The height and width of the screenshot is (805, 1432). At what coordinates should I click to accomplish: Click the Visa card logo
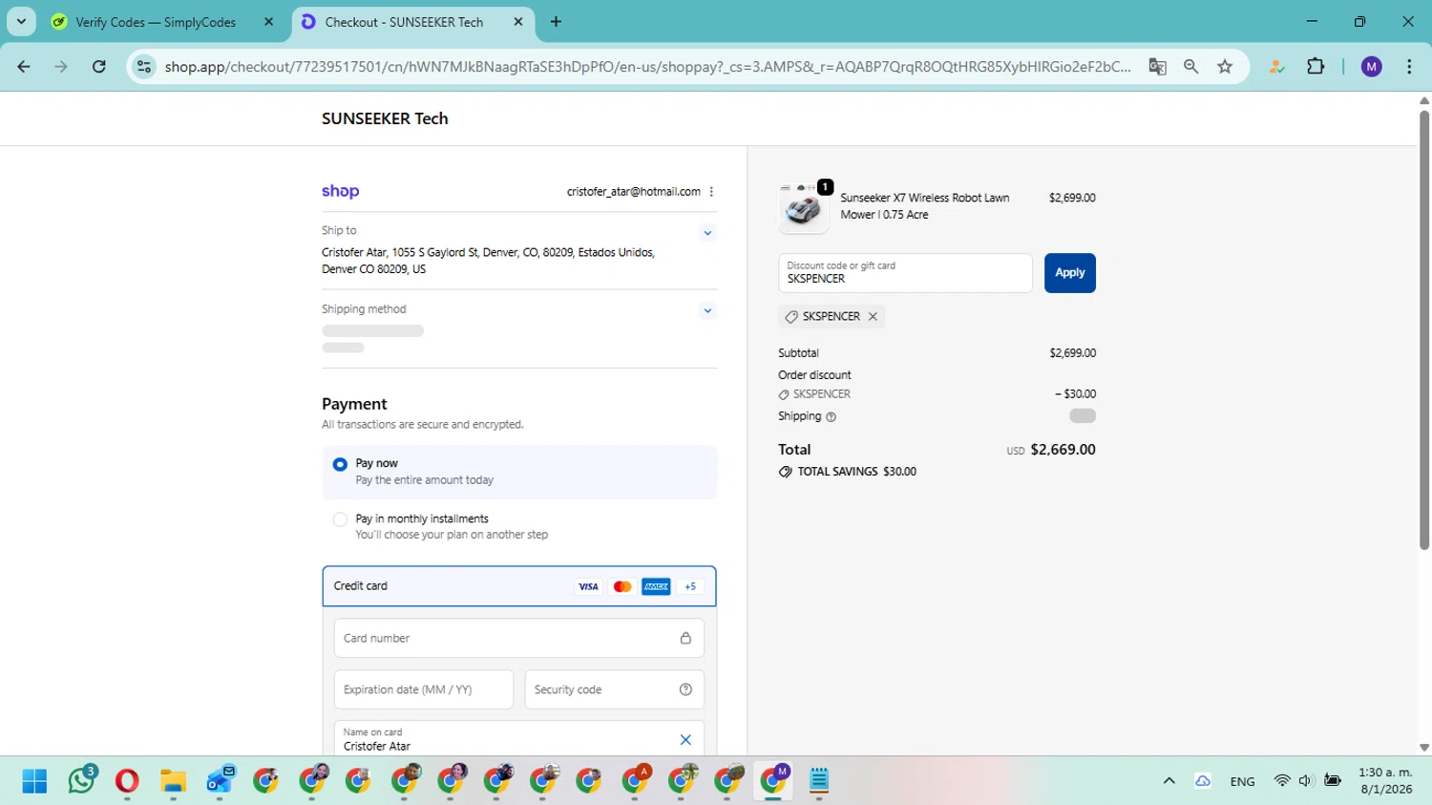588,586
